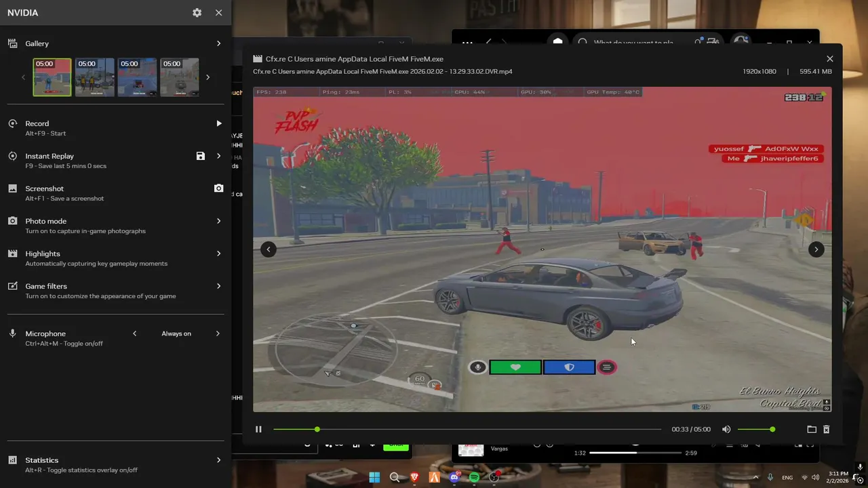This screenshot has width=868, height=488.
Task: Click the Always on microphone value
Action: pos(176,333)
